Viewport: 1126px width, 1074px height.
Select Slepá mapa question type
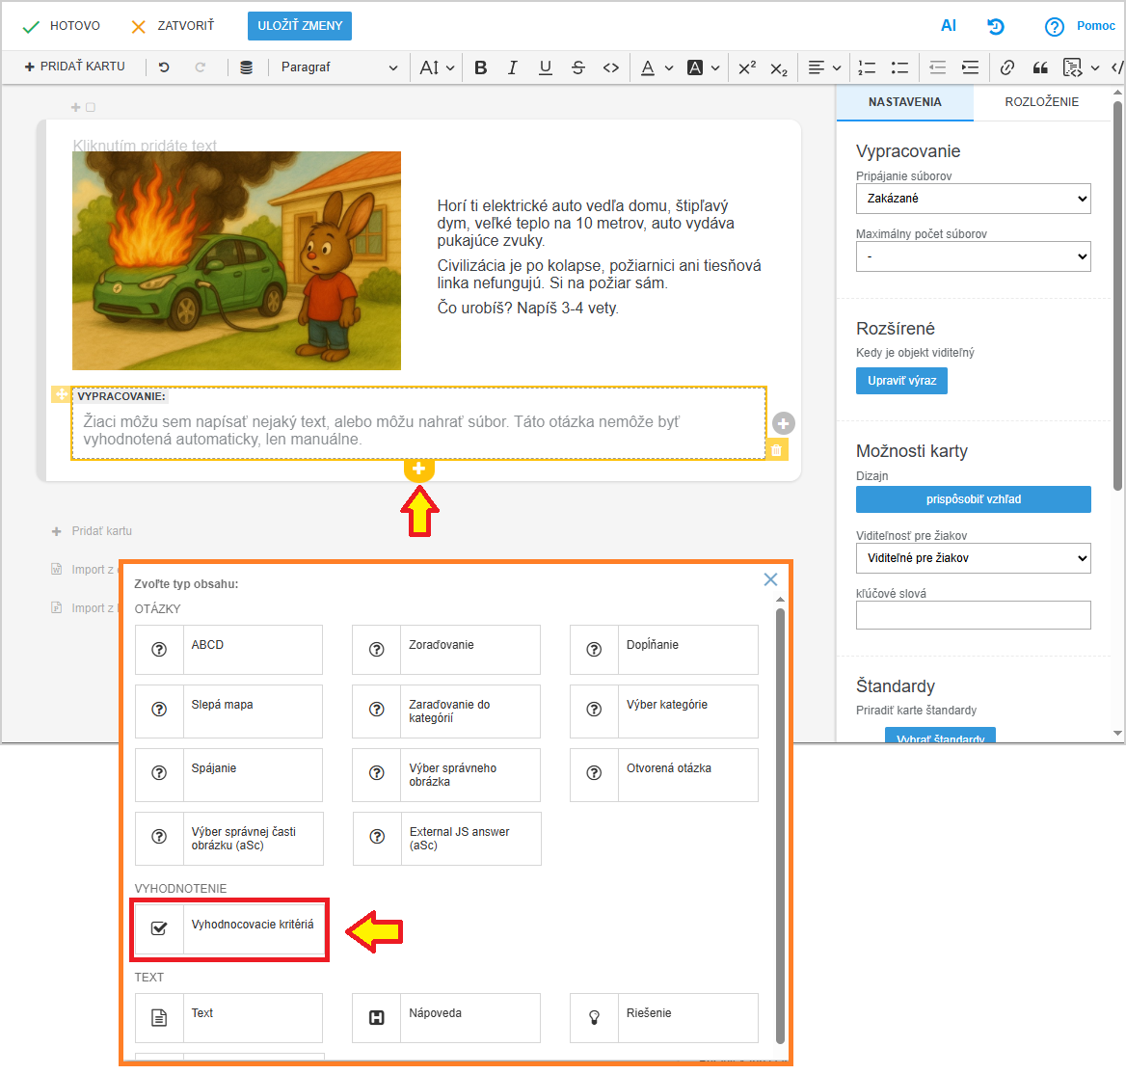pyautogui.click(x=228, y=711)
